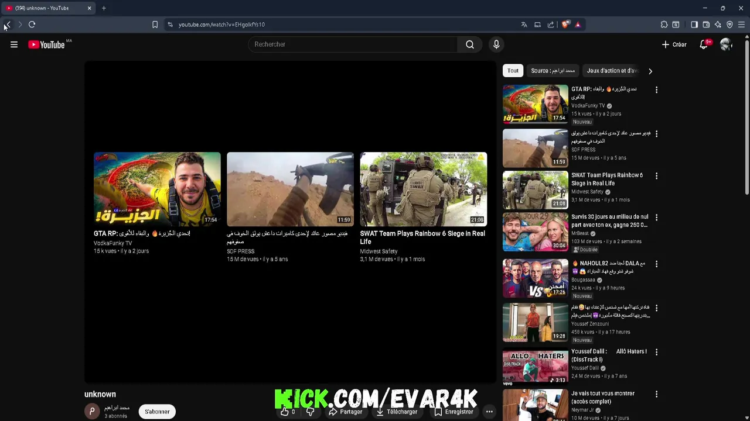Reload the page with the refresh icon
This screenshot has width=750, height=421.
click(32, 25)
